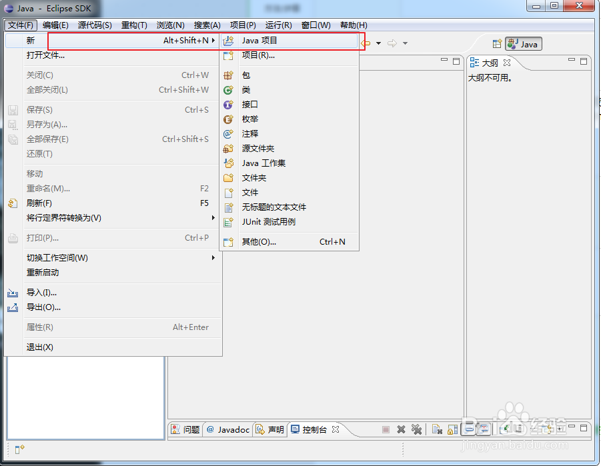Screen dimensions: 601x466
Task: Minimize the editor area panel
Action: (444, 60)
